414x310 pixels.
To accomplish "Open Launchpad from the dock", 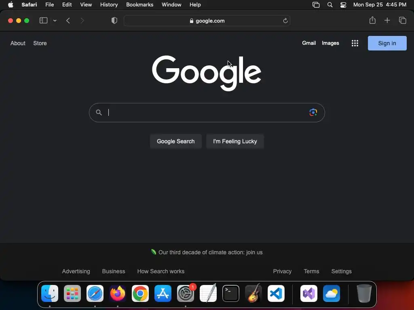I will 72,293.
